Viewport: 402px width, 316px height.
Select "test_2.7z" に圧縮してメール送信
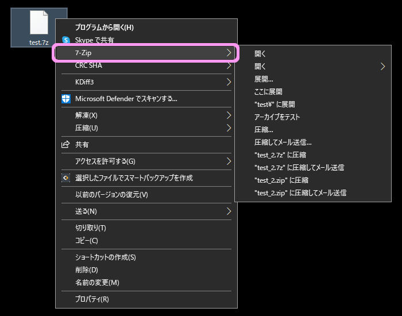tap(313, 168)
